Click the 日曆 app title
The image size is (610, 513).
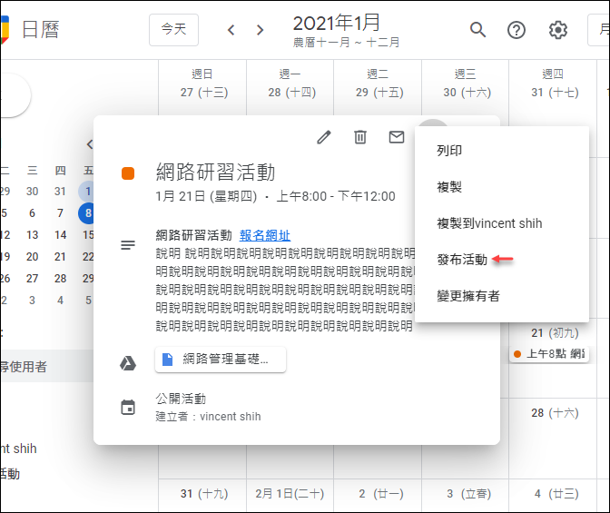[41, 30]
